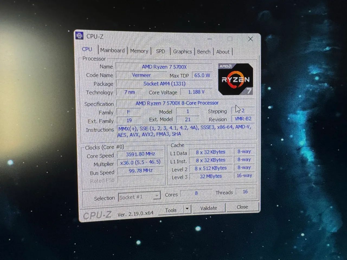Click the L1 Inst. 8 x 32 KBytes value
The height and width of the screenshot is (260, 347).
pyautogui.click(x=211, y=160)
